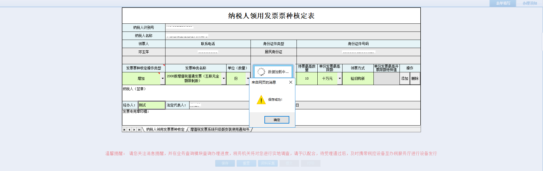Screen dimensions: 543x171
Task: Click the loading spinner icon 数据加载中
Action: click(x=261, y=72)
